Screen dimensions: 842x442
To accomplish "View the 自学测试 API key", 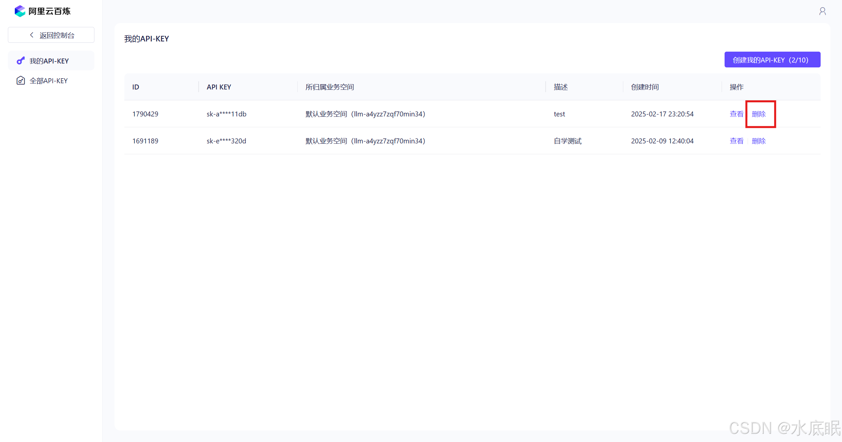I will (x=736, y=141).
